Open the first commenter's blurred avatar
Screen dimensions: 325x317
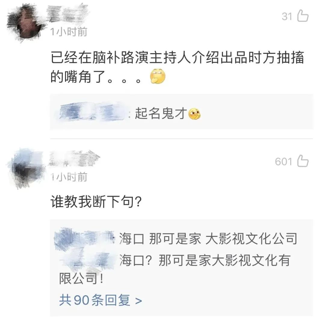click(x=25, y=23)
